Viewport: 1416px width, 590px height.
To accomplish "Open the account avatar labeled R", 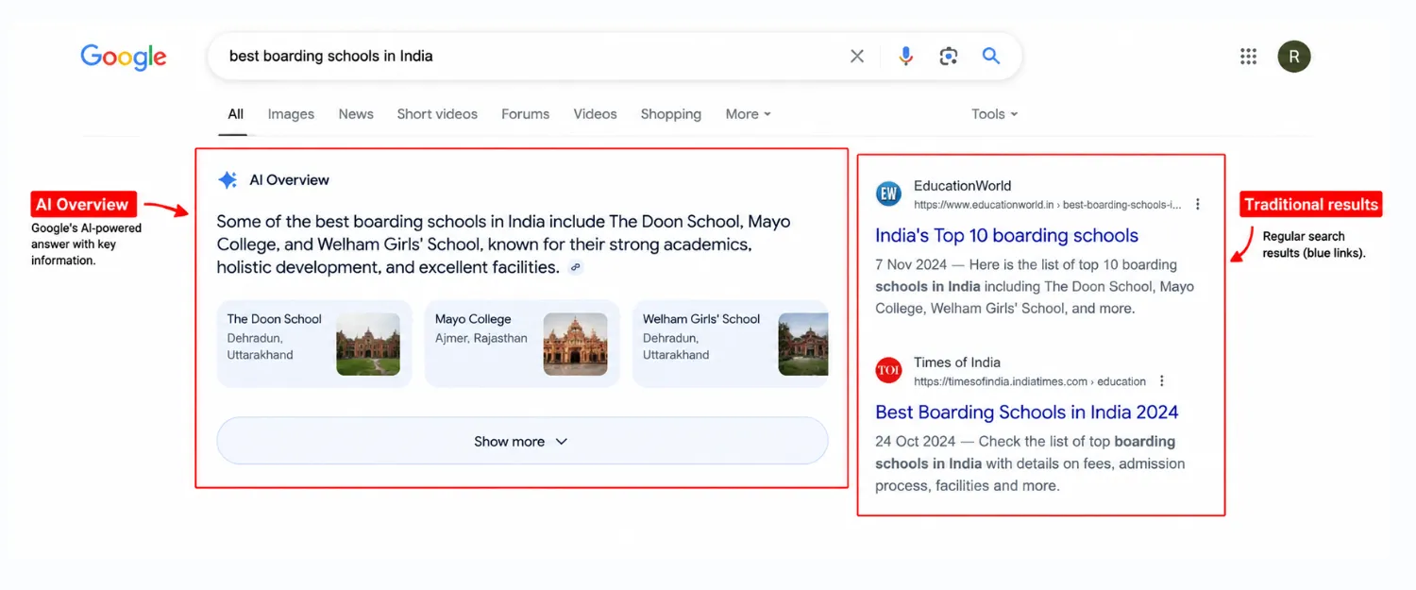I will [1294, 57].
